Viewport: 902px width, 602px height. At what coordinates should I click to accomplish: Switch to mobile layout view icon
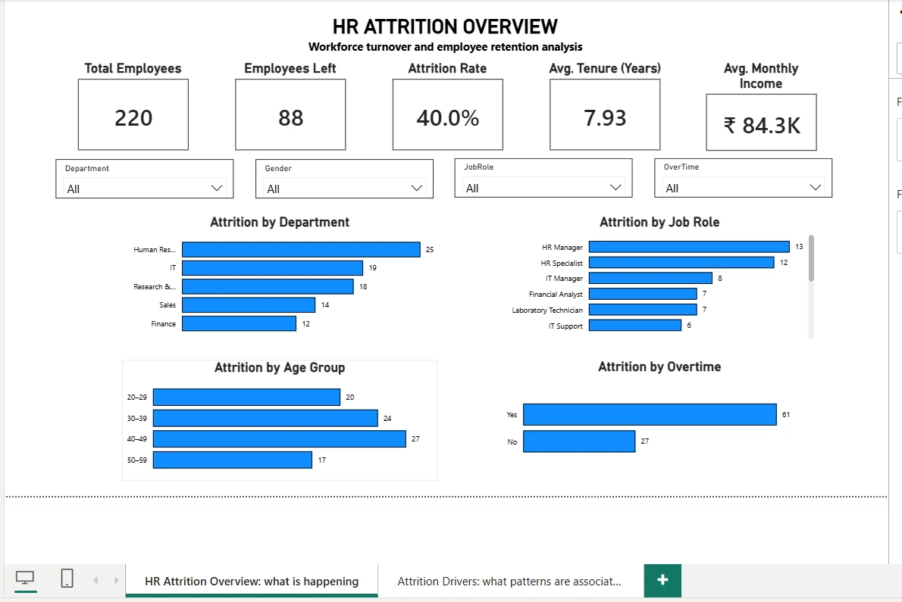coord(67,579)
